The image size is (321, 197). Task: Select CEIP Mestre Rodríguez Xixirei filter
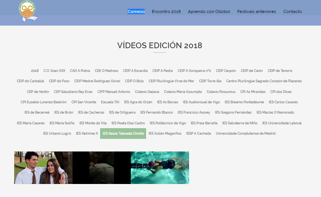point(97,81)
